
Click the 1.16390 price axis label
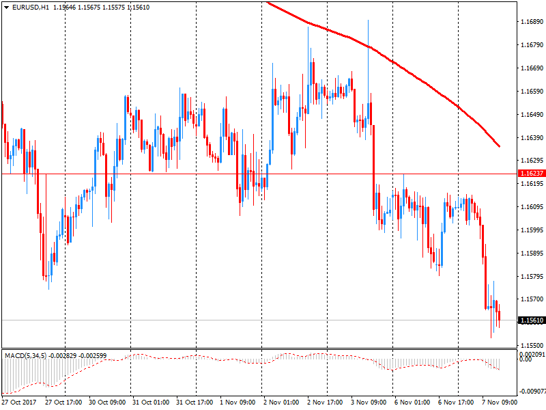coord(532,138)
